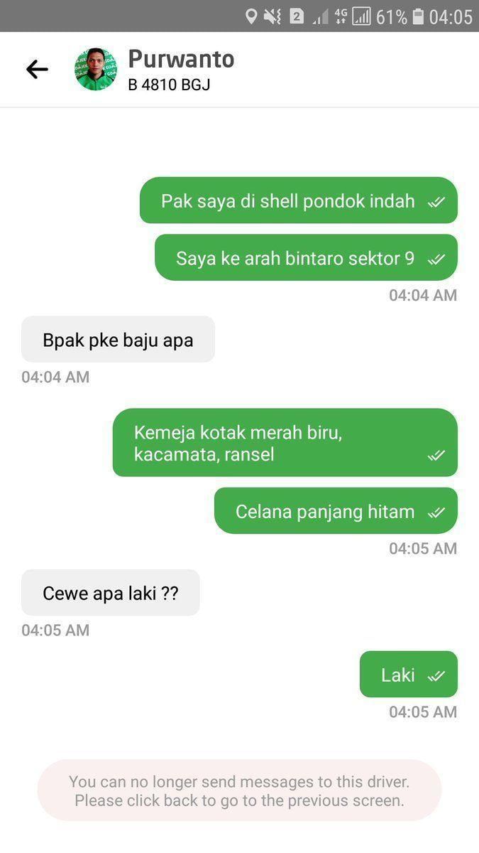Tap the back arrow icon
The image size is (479, 853).
point(37,69)
